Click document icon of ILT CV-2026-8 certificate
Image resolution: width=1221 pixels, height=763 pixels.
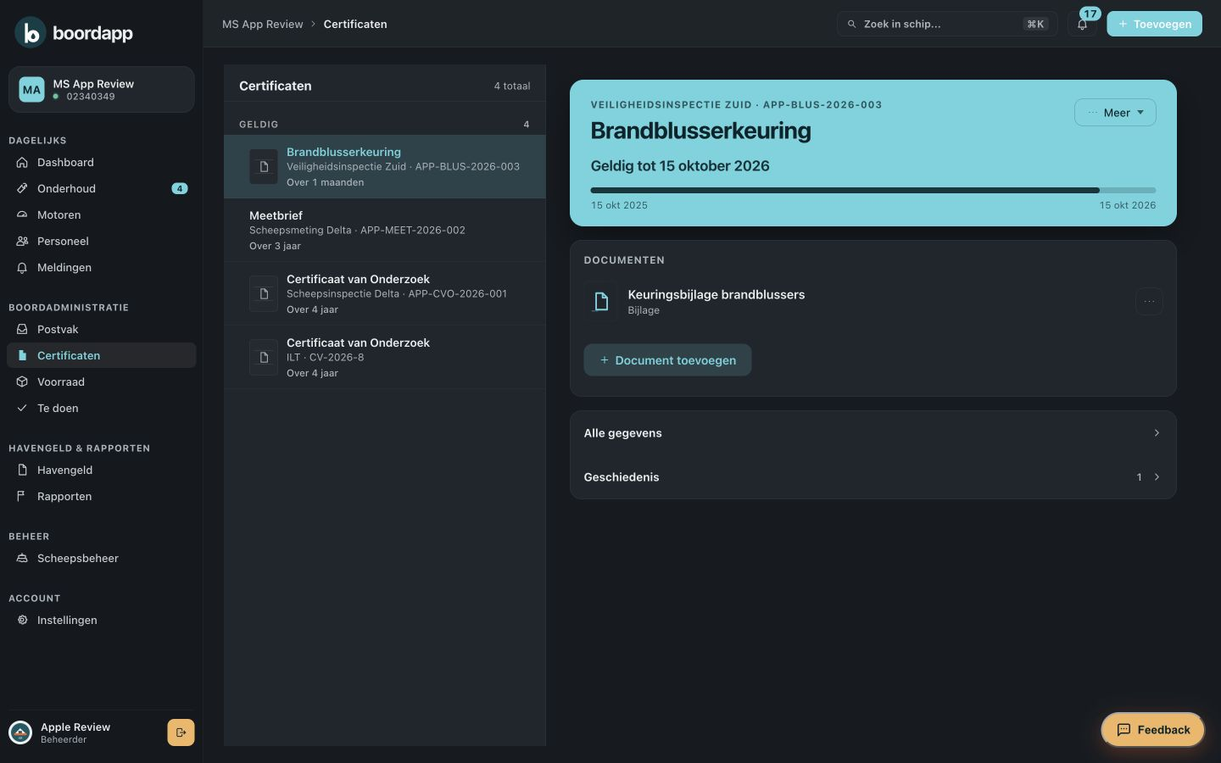[264, 358]
